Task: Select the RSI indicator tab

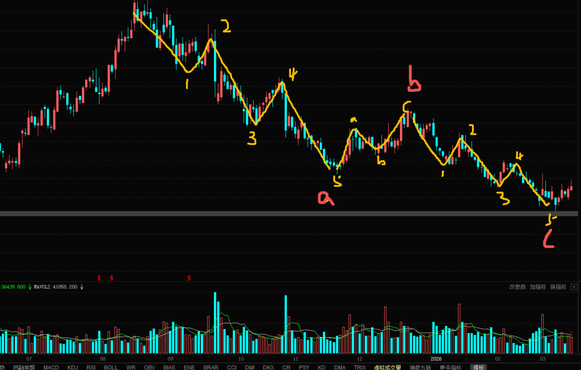Action: [91, 367]
